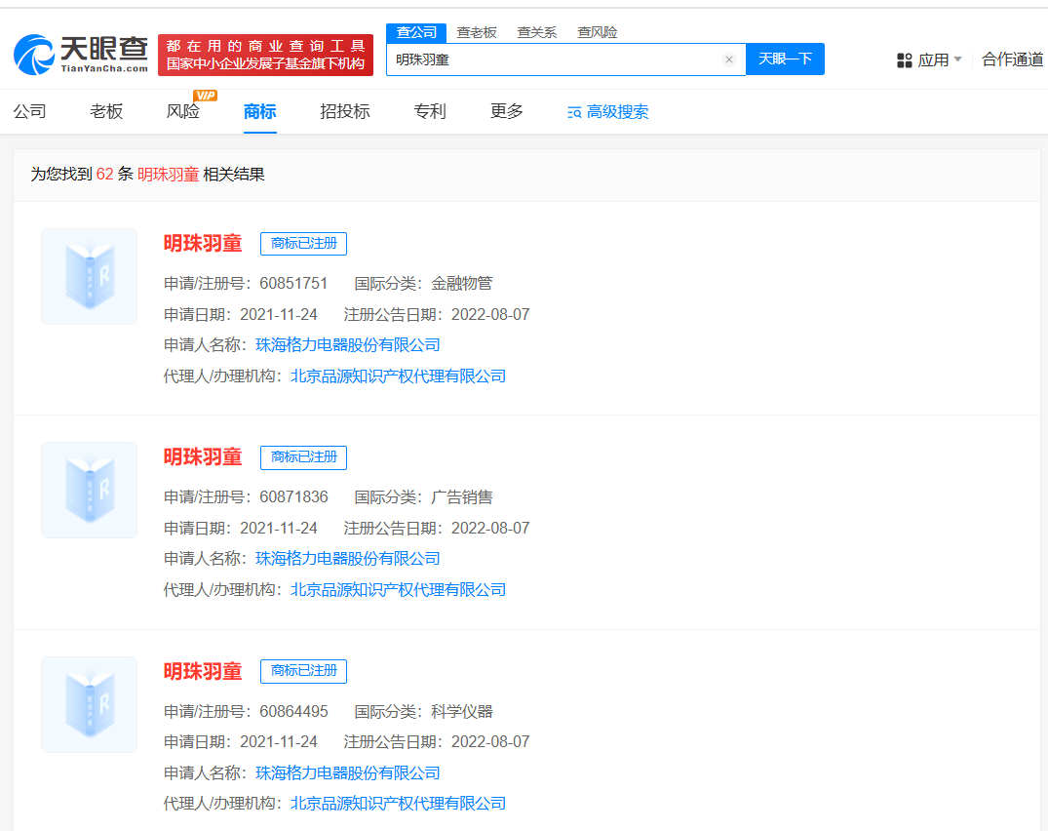Switch to the 查关系 search mode tab
This screenshot has height=831, width=1048.
click(x=537, y=32)
